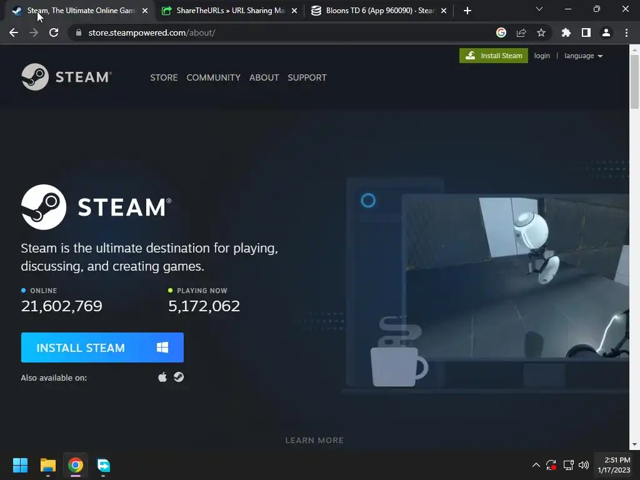Open a new browser tab

click(467, 11)
